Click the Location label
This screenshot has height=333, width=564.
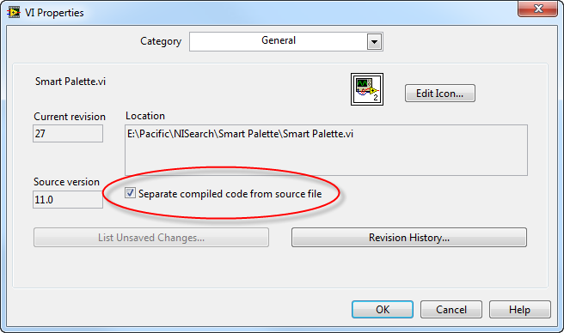pos(145,116)
